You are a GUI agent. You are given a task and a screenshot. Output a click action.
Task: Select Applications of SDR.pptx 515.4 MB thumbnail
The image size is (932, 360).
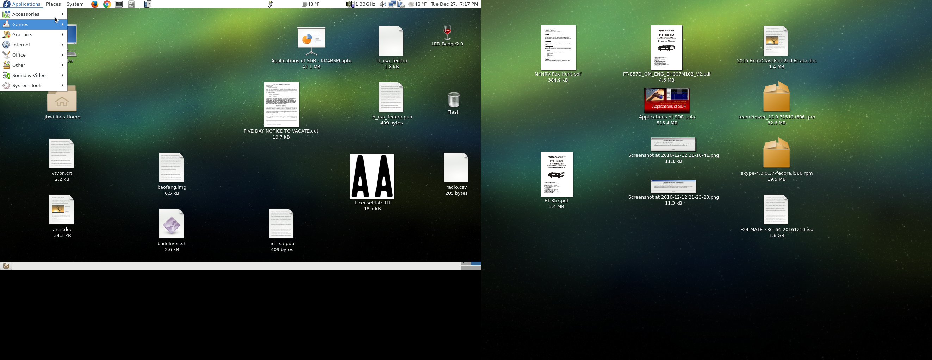[667, 100]
